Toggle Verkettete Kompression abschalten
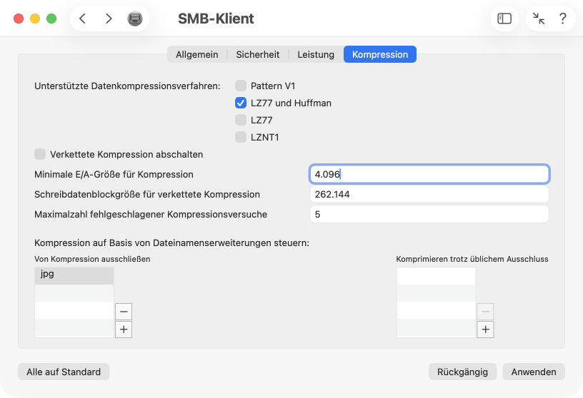The height and width of the screenshot is (398, 583). coord(40,154)
